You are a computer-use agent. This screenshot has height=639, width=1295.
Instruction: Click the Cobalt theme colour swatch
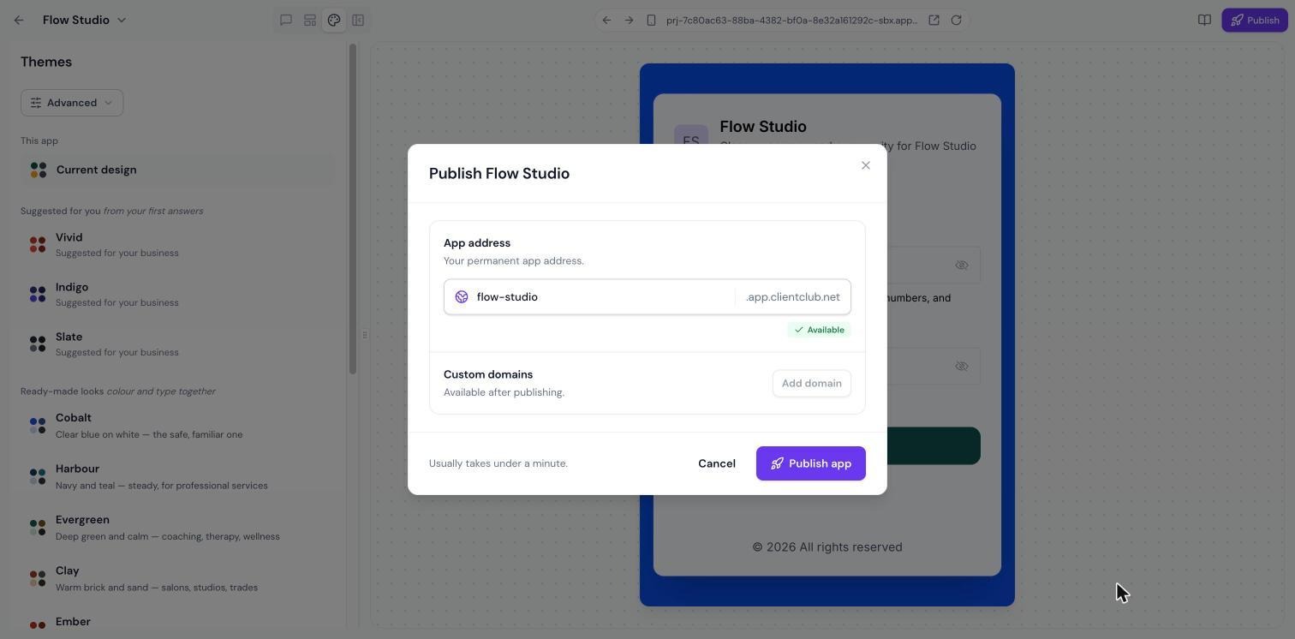[38, 425]
